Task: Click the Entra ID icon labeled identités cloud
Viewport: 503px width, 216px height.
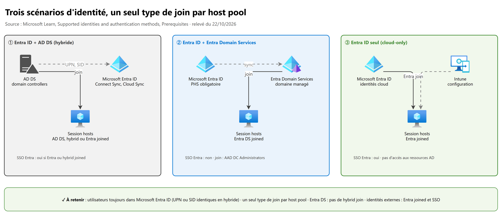Action: [x=374, y=64]
